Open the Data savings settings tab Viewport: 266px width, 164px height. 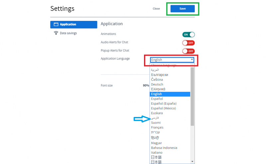coord(68,33)
